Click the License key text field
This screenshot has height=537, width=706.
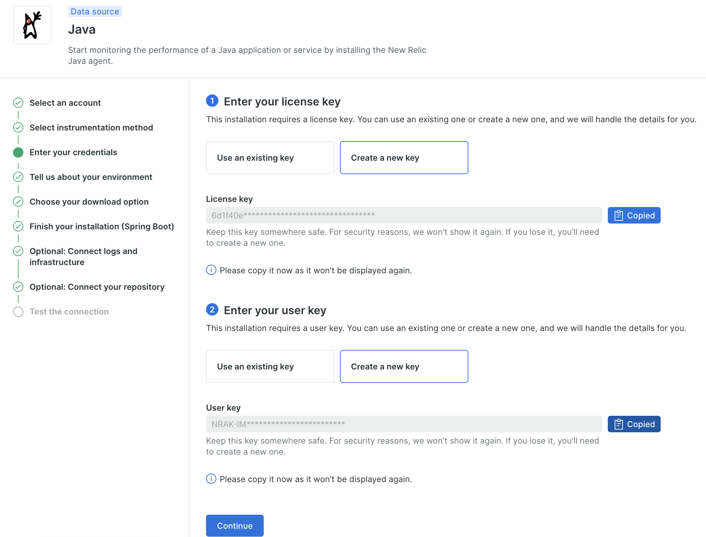click(404, 215)
